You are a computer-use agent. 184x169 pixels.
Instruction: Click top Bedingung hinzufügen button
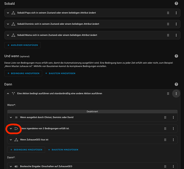23,73
